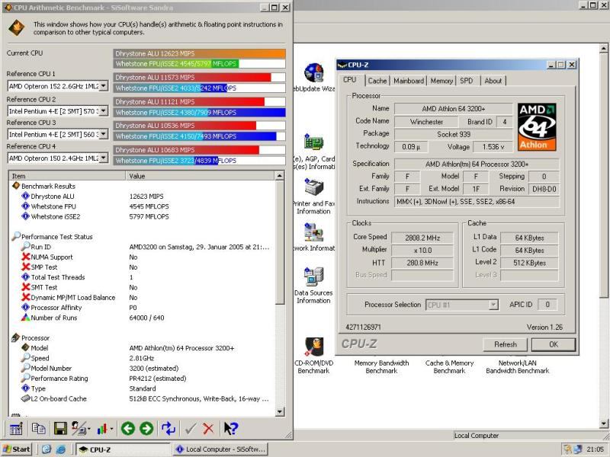
Task: Open Memory Bandwidth Benchmark module
Action: 382,366
